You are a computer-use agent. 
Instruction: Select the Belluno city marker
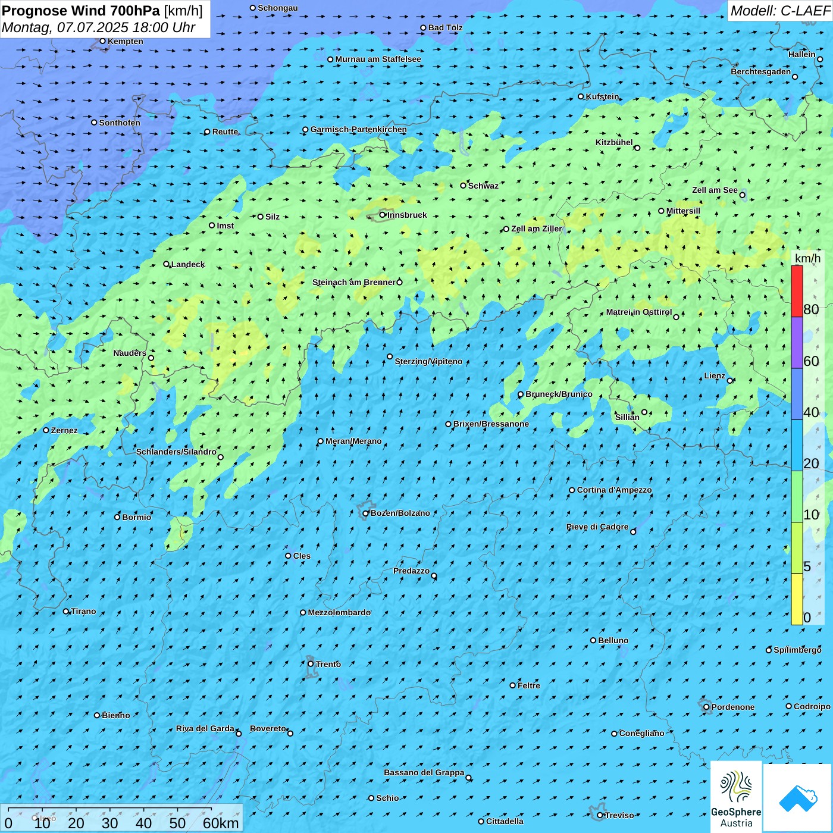click(x=593, y=640)
